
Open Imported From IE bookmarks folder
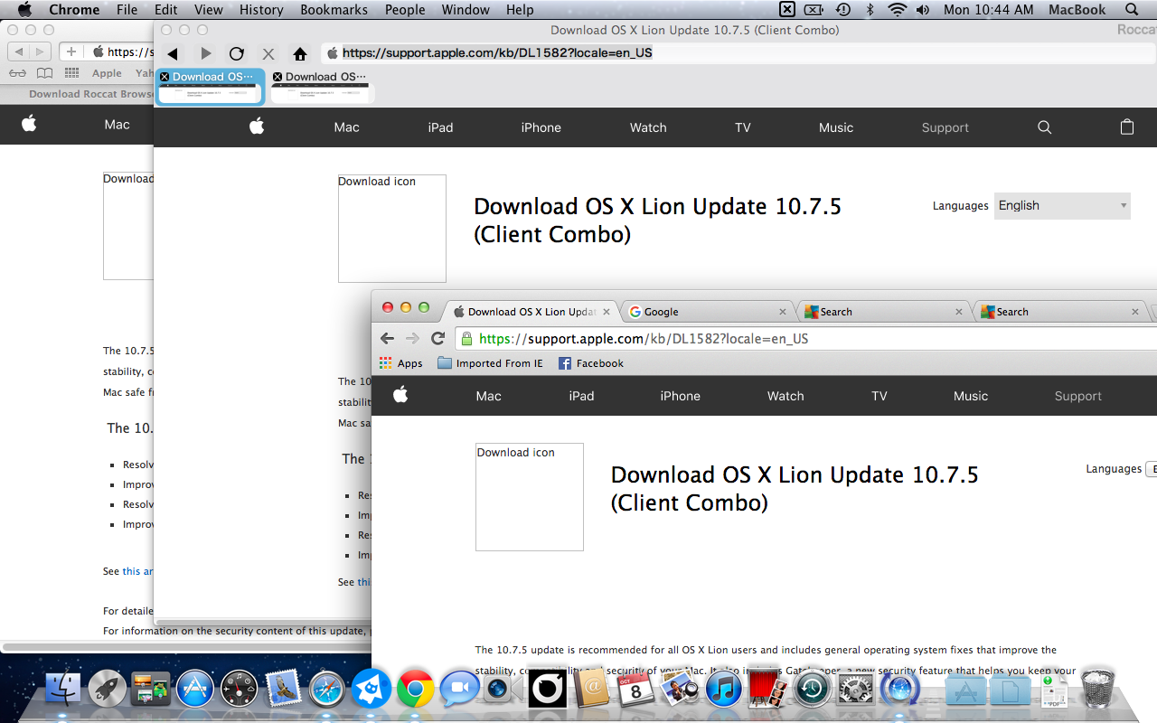491,363
